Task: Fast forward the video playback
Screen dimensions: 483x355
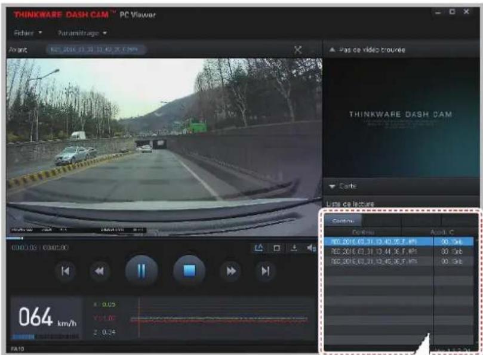Action: (231, 271)
